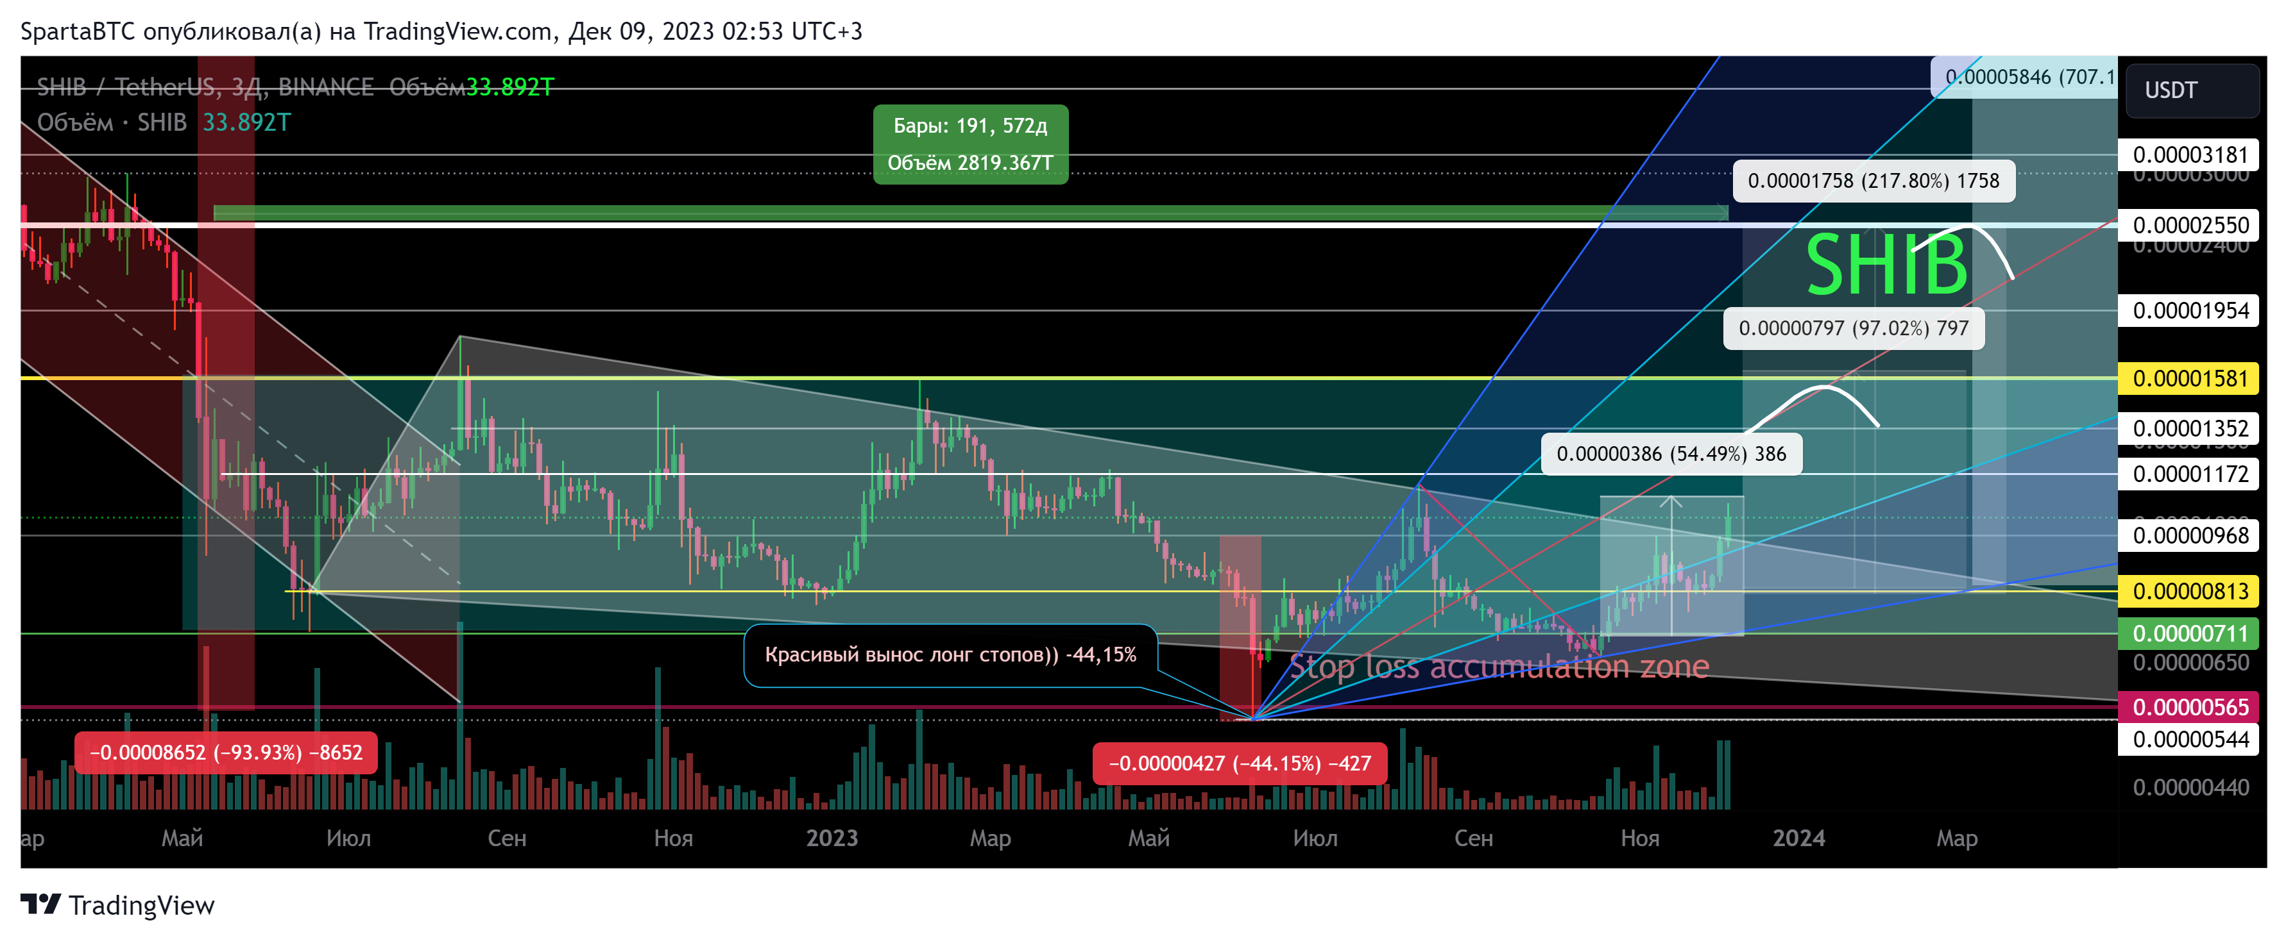The width and height of the screenshot is (2288, 941).
Task: Click the pink 0.00000565 price label
Action: (2189, 708)
